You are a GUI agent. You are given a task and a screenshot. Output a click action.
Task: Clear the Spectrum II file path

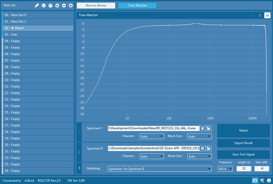pyautogui.click(x=202, y=148)
